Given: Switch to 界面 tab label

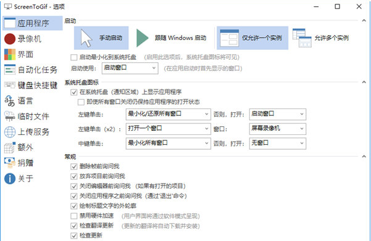Looking at the screenshot, I should tap(25, 54).
